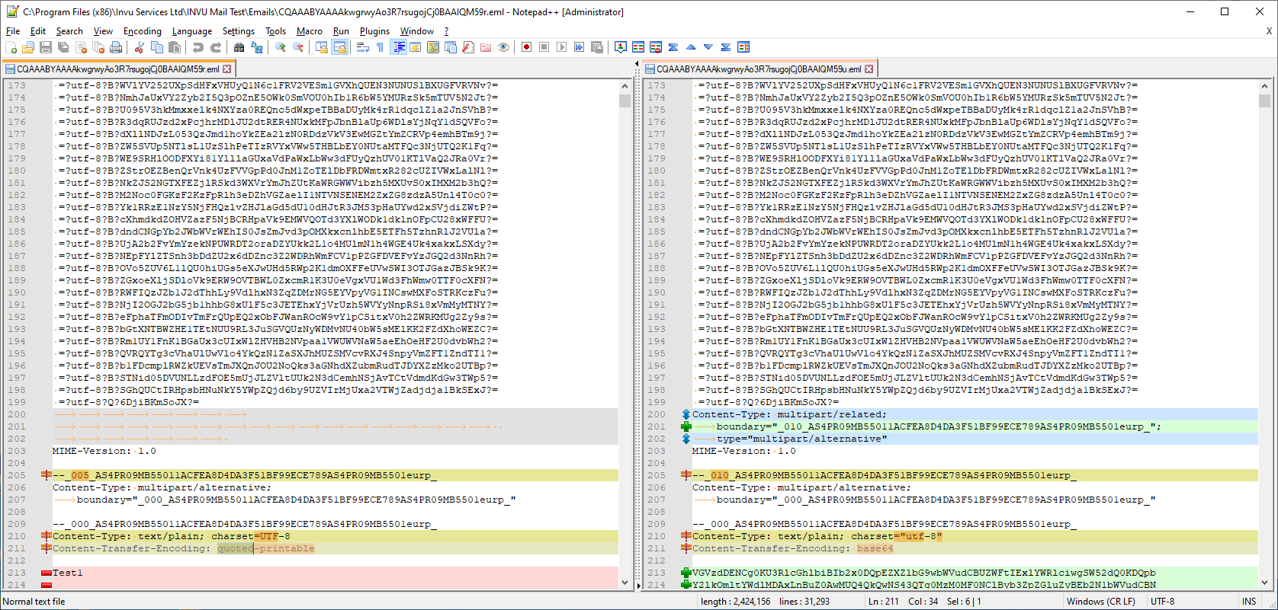Image resolution: width=1278 pixels, height=610 pixels.
Task: Open the Language menu
Action: (x=192, y=31)
